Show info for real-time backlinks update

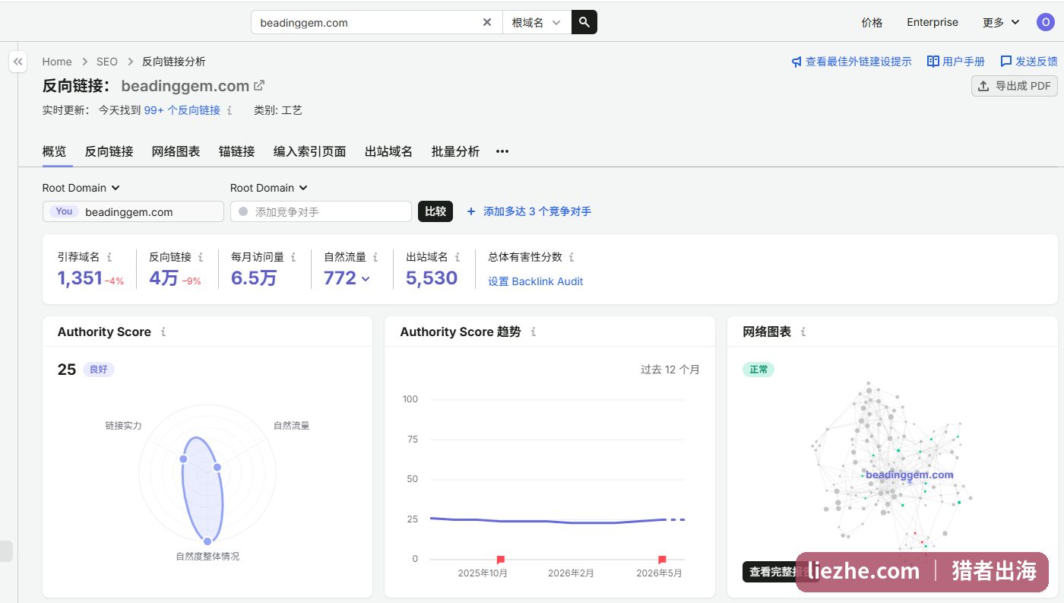pos(230,110)
